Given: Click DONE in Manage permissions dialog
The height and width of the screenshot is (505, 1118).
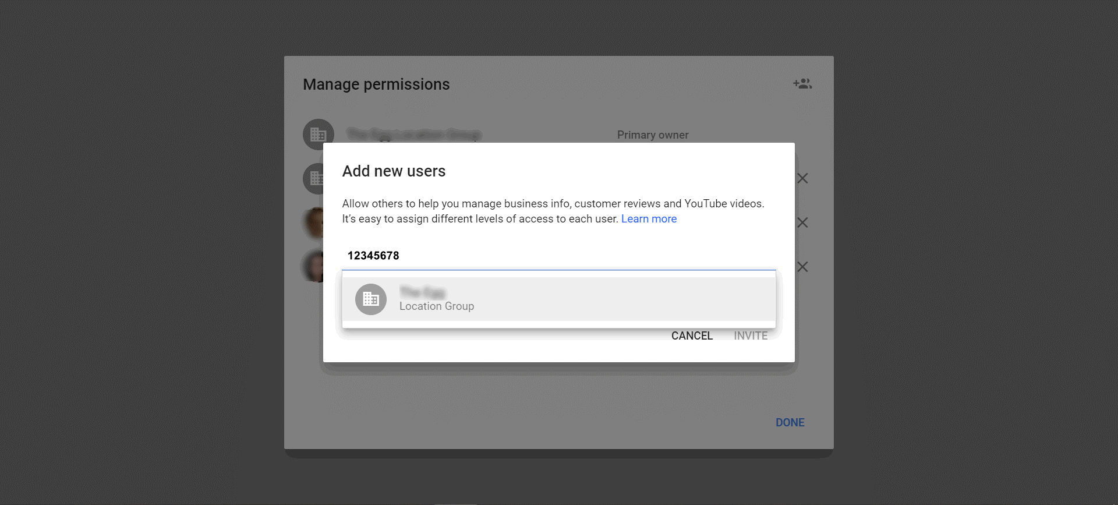Looking at the screenshot, I should point(790,423).
